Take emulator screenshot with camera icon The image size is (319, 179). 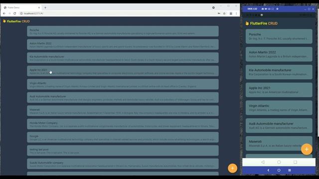[x=263, y=9]
